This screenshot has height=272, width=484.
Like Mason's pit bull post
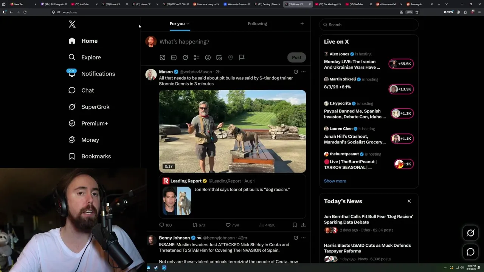tap(232, 225)
